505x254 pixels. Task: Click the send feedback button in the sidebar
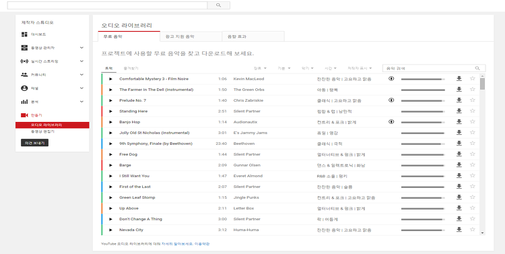click(34, 143)
